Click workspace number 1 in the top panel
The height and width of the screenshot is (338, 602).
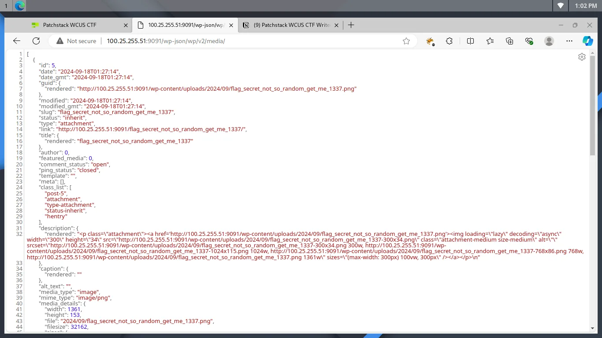(x=6, y=6)
